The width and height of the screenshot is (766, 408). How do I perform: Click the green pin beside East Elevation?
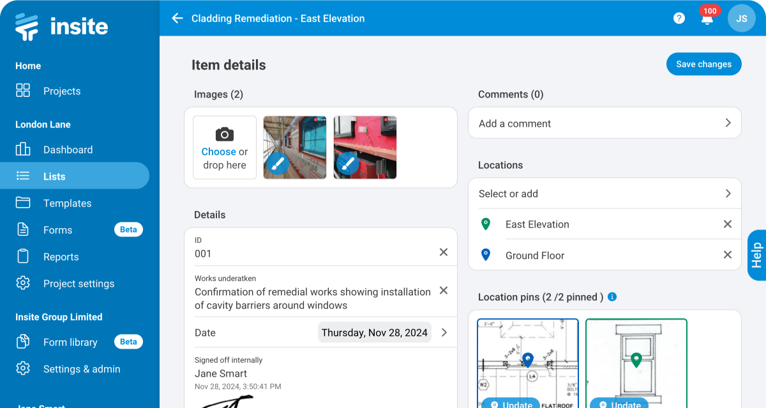click(486, 224)
